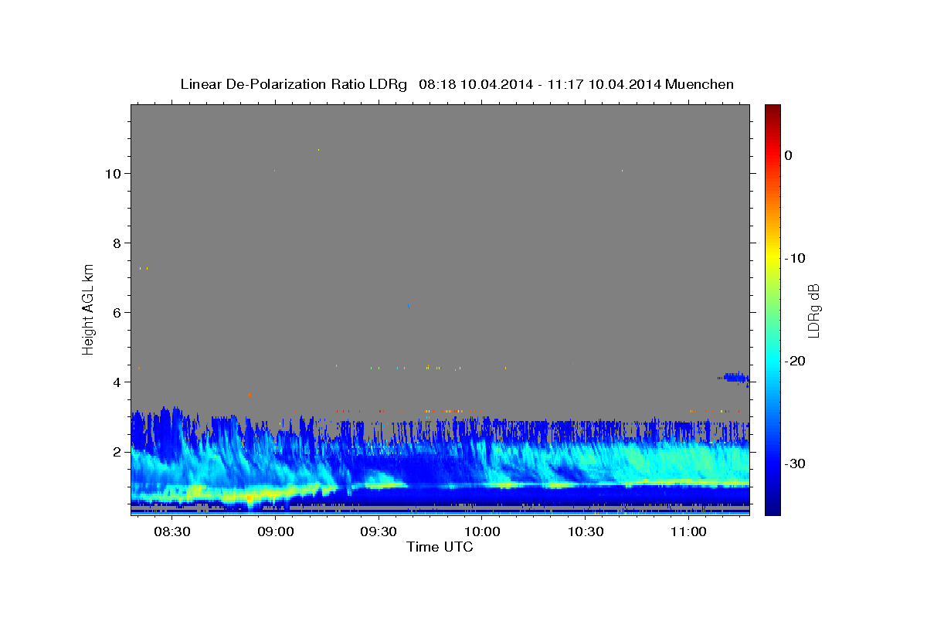Click the colorbar value '-30'
927x618 pixels.
click(795, 463)
